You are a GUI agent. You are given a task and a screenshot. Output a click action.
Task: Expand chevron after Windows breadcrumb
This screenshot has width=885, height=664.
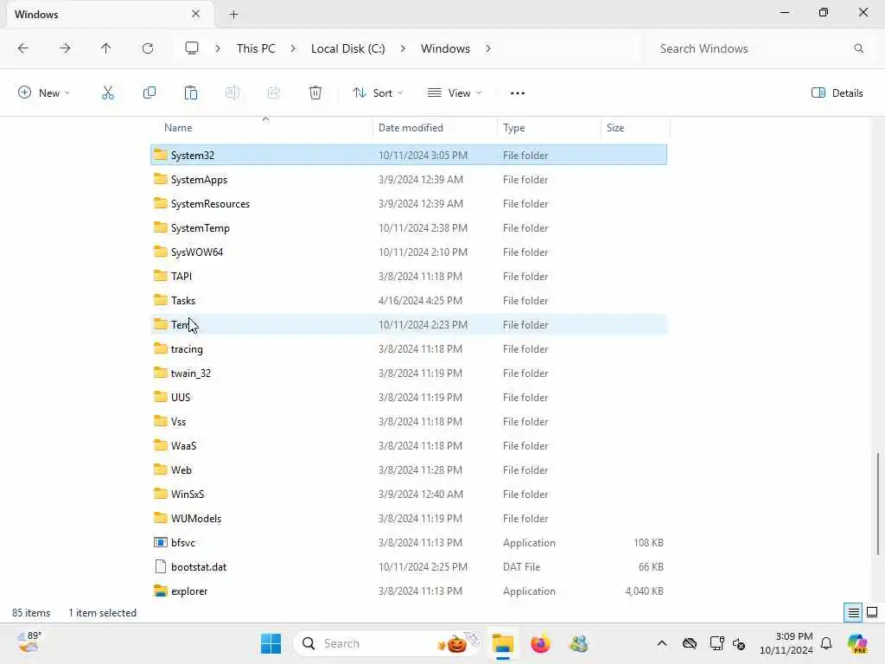(488, 48)
